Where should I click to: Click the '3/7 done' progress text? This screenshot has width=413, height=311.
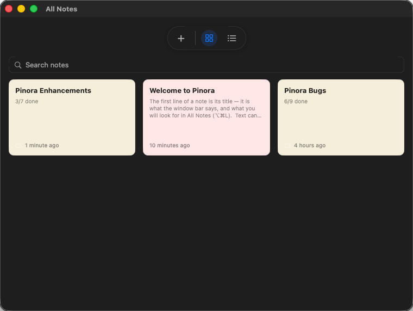(x=27, y=102)
